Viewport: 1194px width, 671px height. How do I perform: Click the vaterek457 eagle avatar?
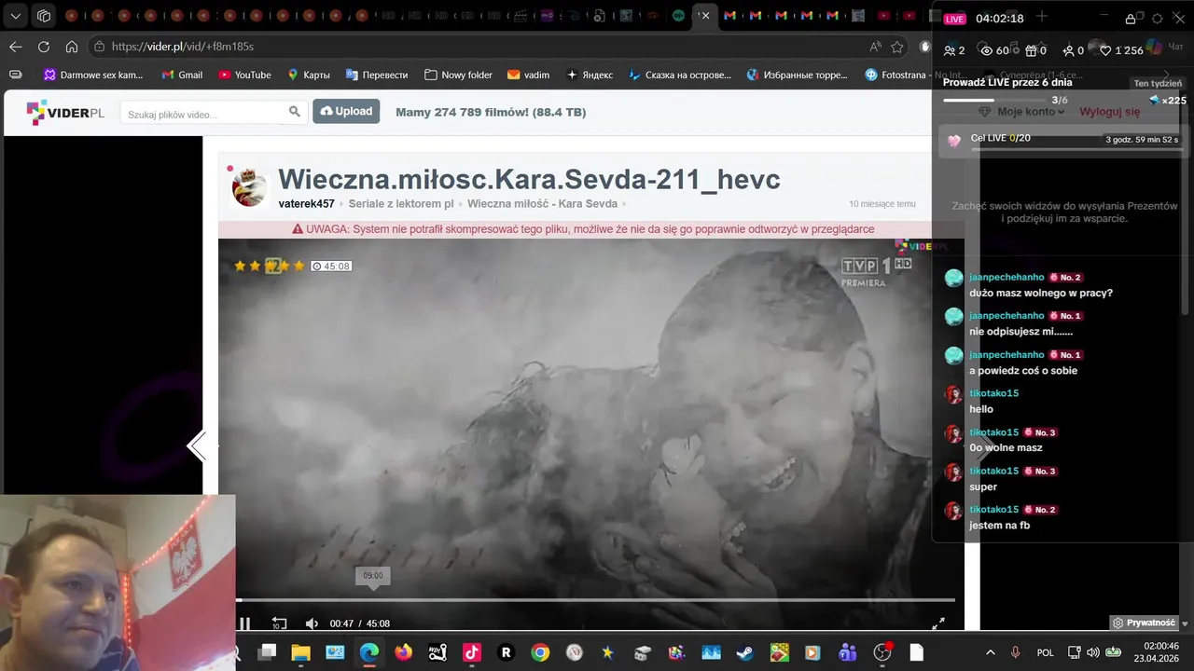(249, 187)
